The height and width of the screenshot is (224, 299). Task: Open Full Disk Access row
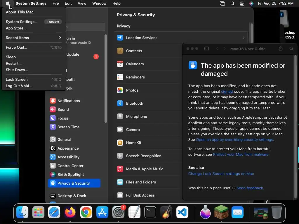148,195
